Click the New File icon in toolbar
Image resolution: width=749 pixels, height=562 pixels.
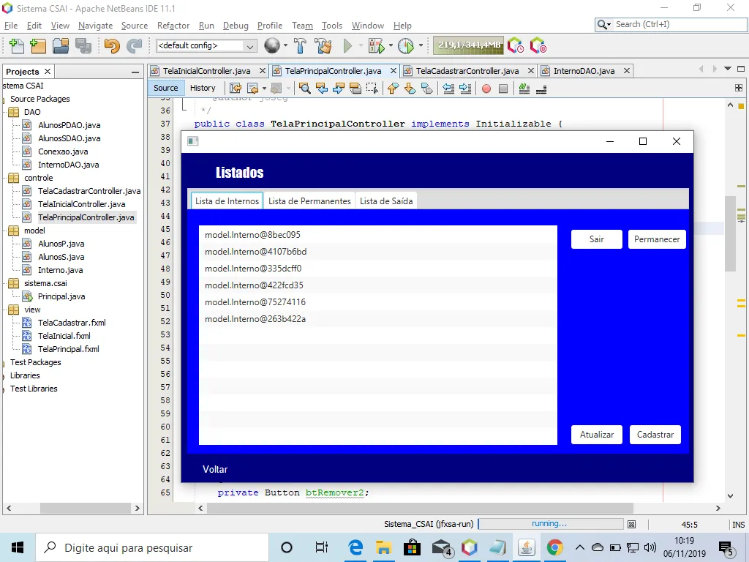(x=17, y=46)
